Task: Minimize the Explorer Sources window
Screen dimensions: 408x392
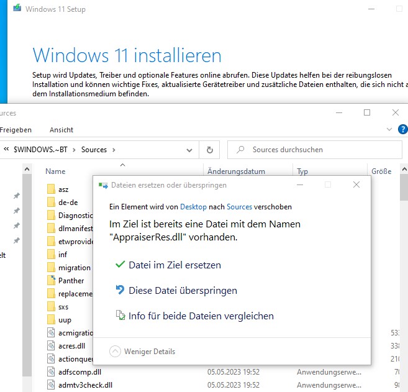Action: (x=339, y=112)
